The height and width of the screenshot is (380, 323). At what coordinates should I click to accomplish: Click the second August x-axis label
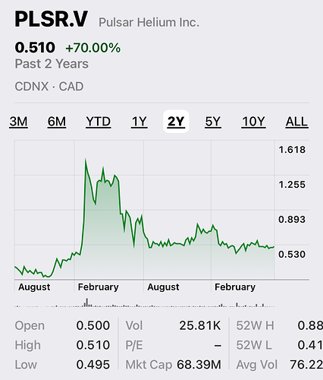[163, 287]
